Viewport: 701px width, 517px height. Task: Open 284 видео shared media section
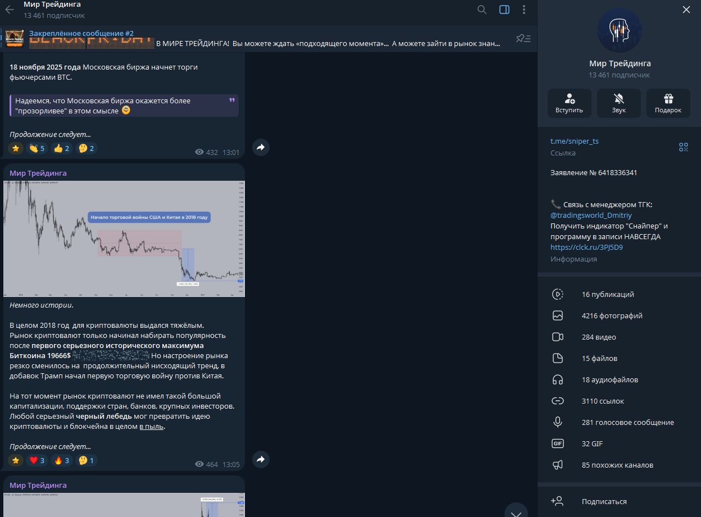[x=599, y=337]
